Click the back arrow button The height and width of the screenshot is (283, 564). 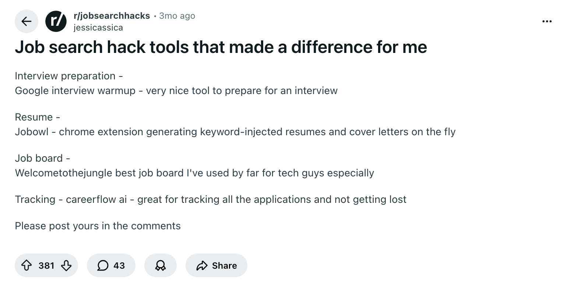point(26,21)
